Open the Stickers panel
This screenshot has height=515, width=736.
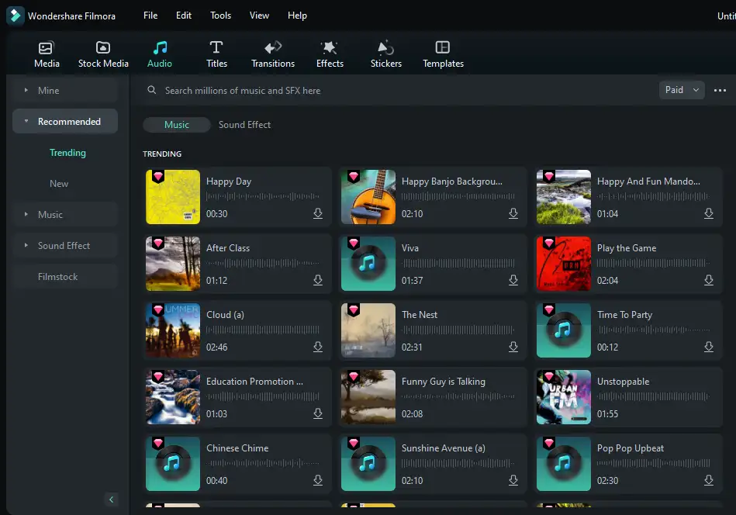tap(385, 54)
